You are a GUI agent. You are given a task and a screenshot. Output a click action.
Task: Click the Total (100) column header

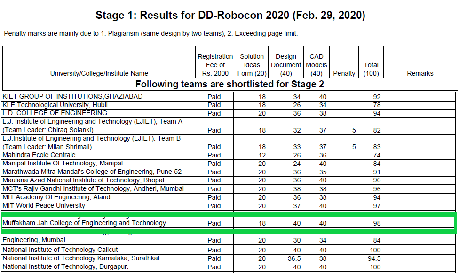[371, 69]
